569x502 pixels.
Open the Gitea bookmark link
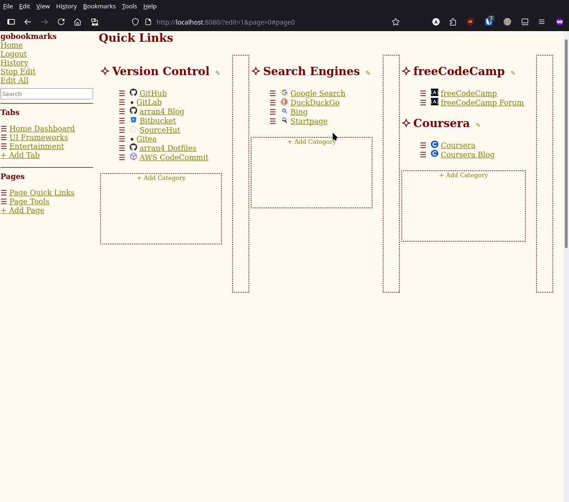tap(146, 139)
